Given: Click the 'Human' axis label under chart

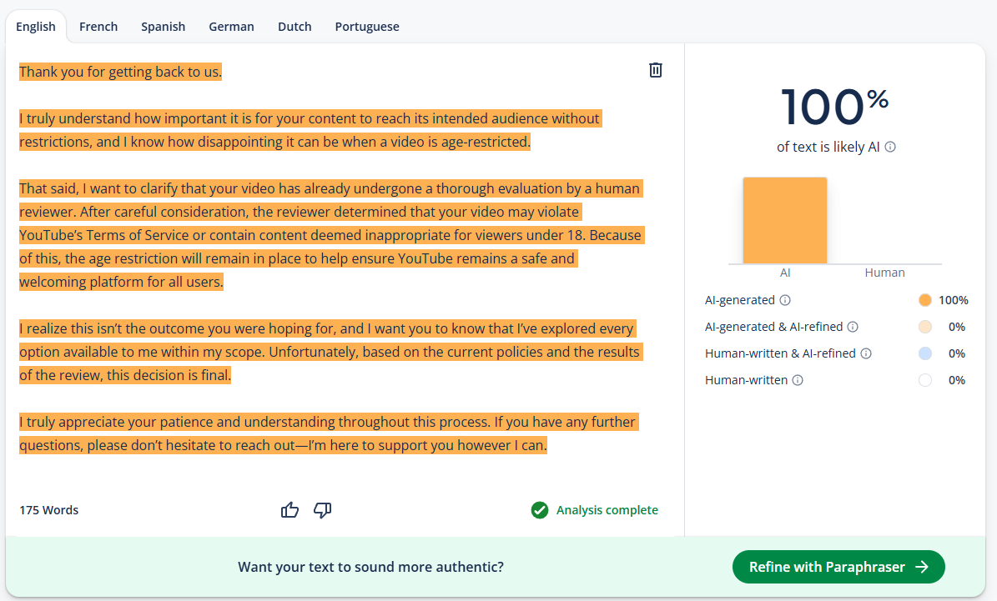Looking at the screenshot, I should (884, 273).
